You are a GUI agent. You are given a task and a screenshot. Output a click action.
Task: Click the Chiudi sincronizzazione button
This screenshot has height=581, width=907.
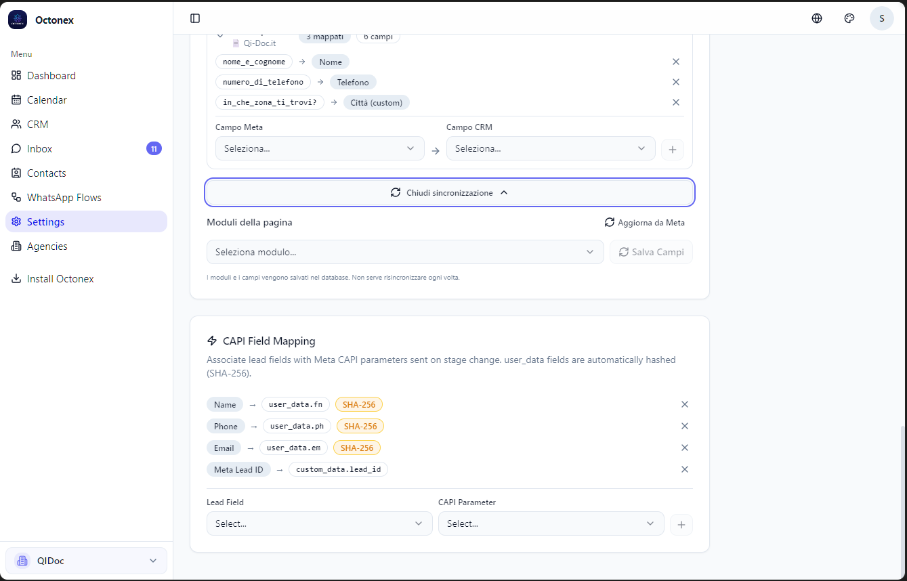(449, 192)
